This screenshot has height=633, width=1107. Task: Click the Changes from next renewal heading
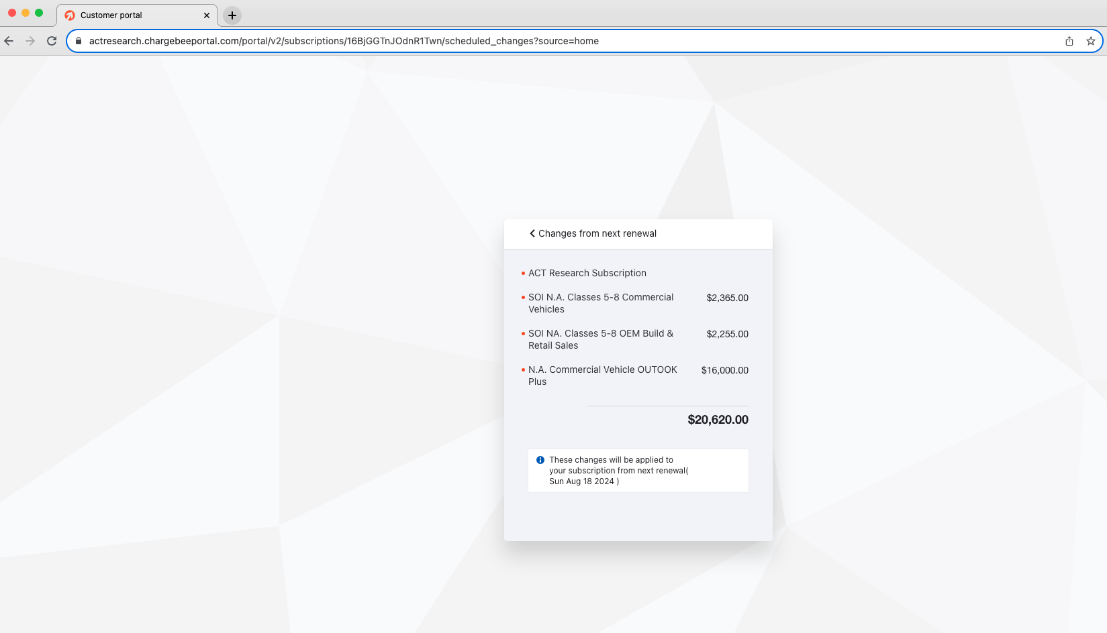[x=597, y=233]
